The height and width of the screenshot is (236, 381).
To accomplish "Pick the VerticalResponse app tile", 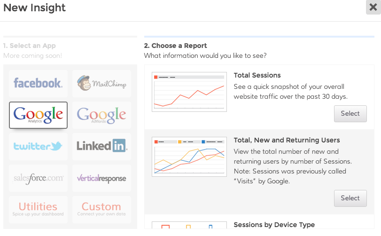I will [101, 178].
